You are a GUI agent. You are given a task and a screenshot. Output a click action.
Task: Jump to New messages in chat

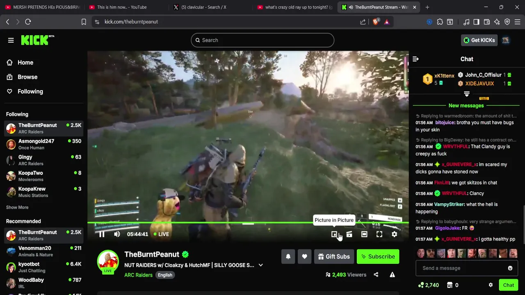(x=466, y=105)
